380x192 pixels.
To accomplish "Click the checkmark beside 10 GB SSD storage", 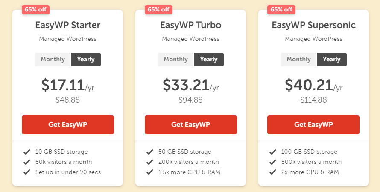I will (26, 152).
